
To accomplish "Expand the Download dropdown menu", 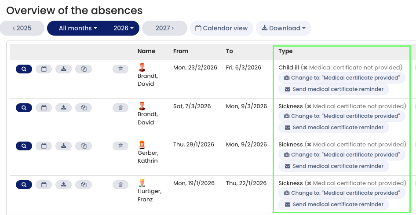I will tap(283, 28).
